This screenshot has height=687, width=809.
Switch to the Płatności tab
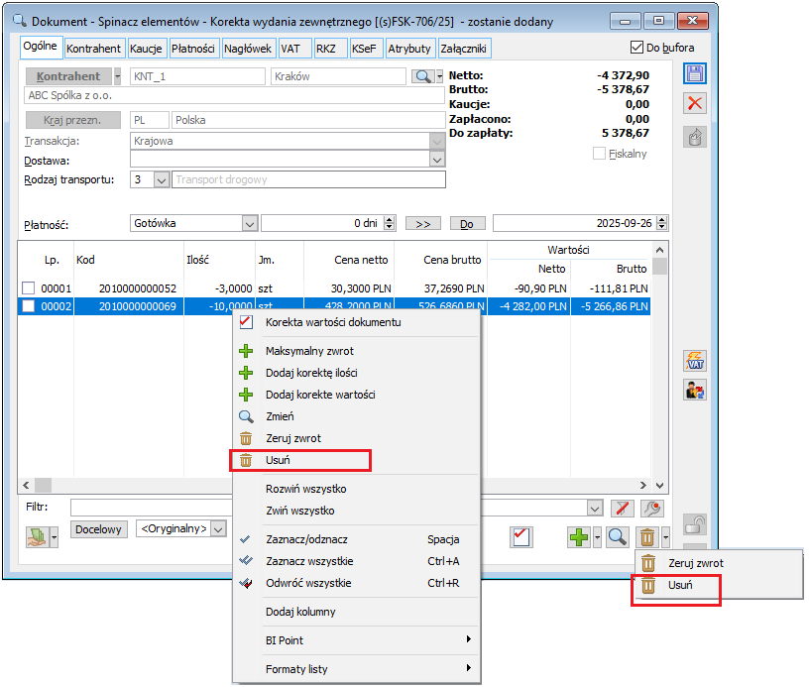194,48
